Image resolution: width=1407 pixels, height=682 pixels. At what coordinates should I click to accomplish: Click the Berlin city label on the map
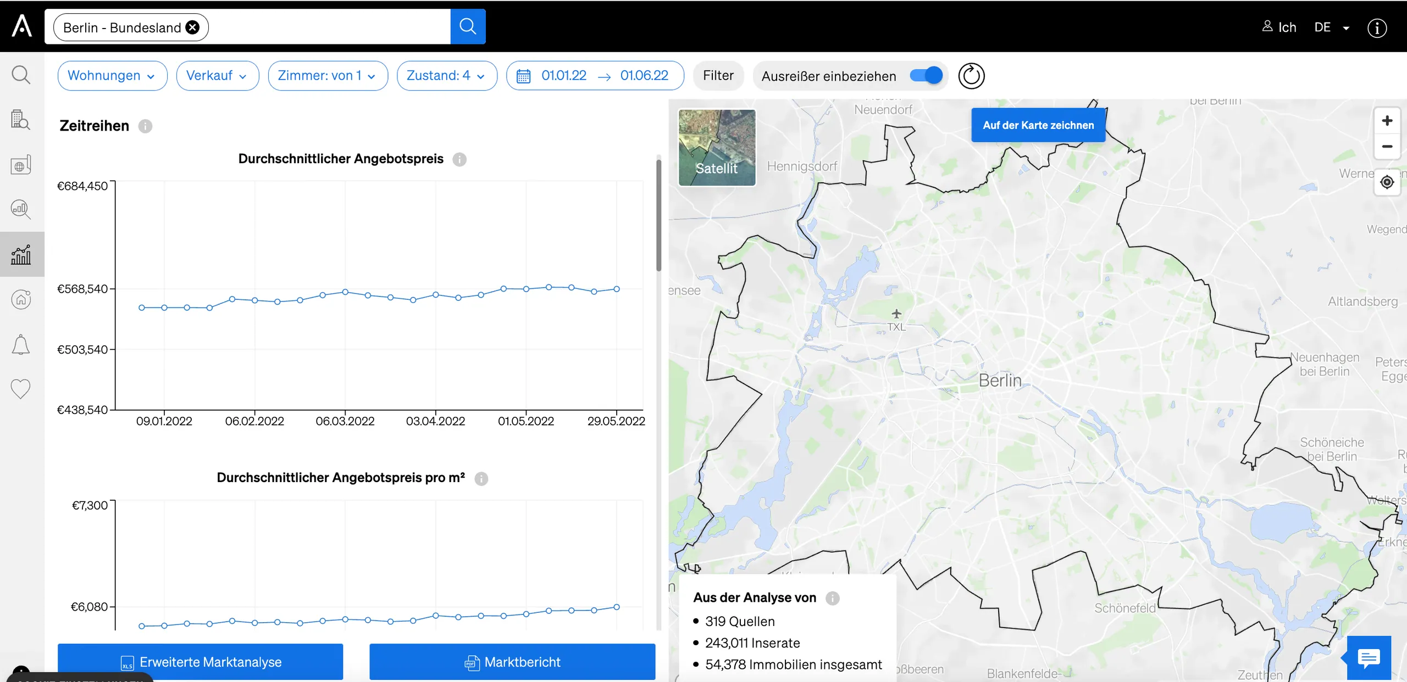point(1000,381)
